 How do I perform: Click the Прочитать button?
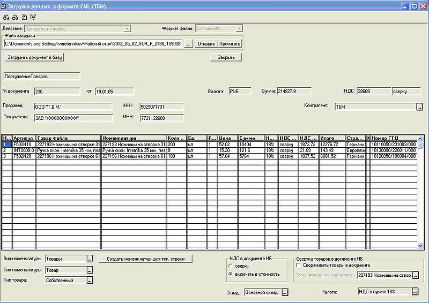tap(230, 43)
